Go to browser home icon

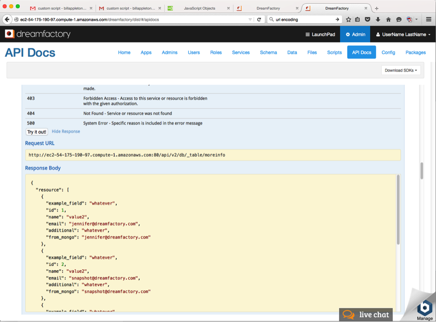pyautogui.click(x=389, y=19)
